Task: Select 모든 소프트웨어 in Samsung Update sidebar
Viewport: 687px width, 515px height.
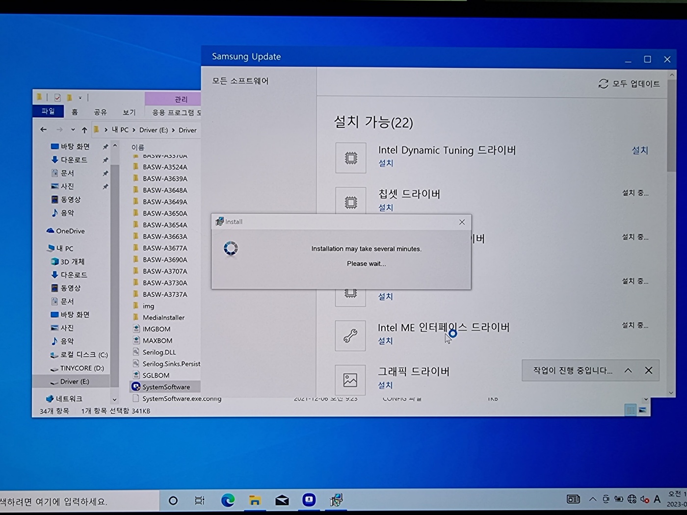Action: point(240,81)
